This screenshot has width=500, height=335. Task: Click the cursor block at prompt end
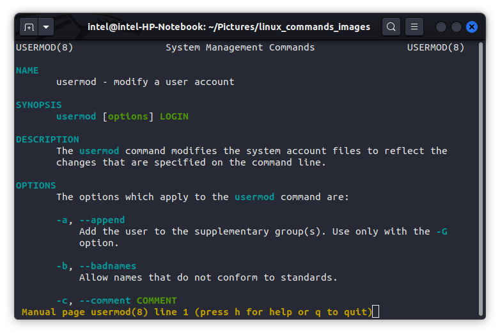pyautogui.click(x=375, y=312)
